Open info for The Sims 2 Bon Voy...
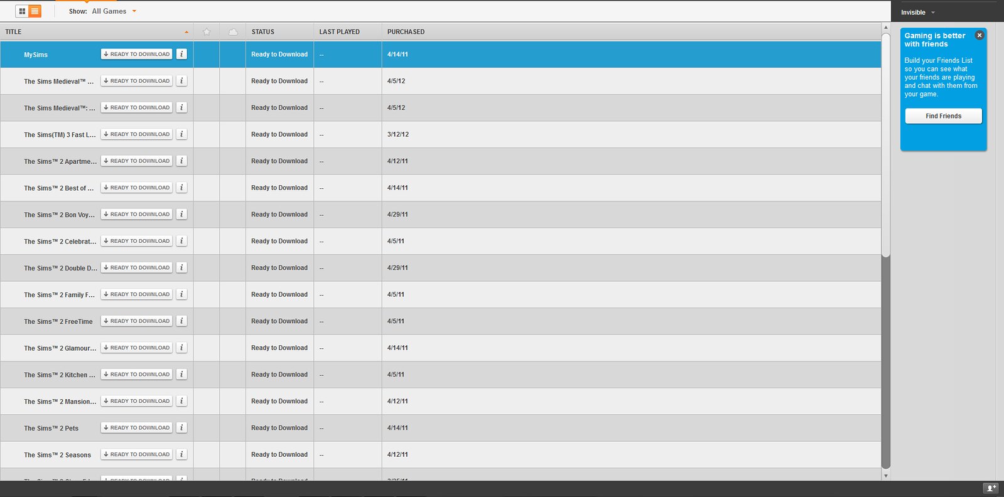Image resolution: width=1004 pixels, height=497 pixels. click(181, 214)
